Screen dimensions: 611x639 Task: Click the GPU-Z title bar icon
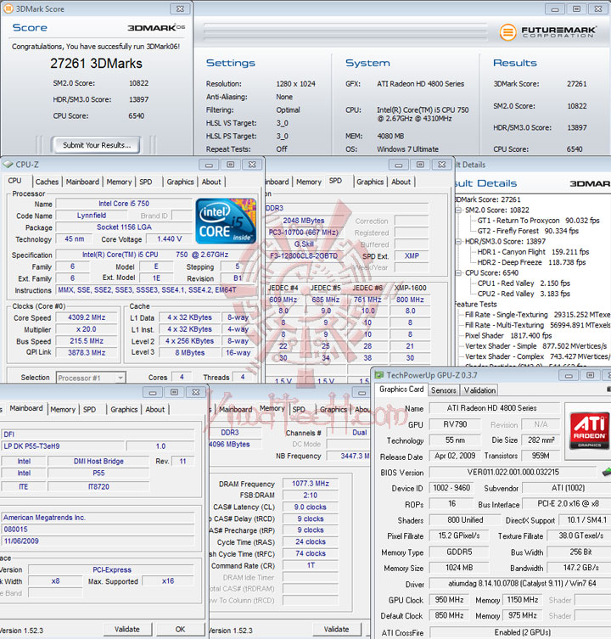[x=379, y=375]
